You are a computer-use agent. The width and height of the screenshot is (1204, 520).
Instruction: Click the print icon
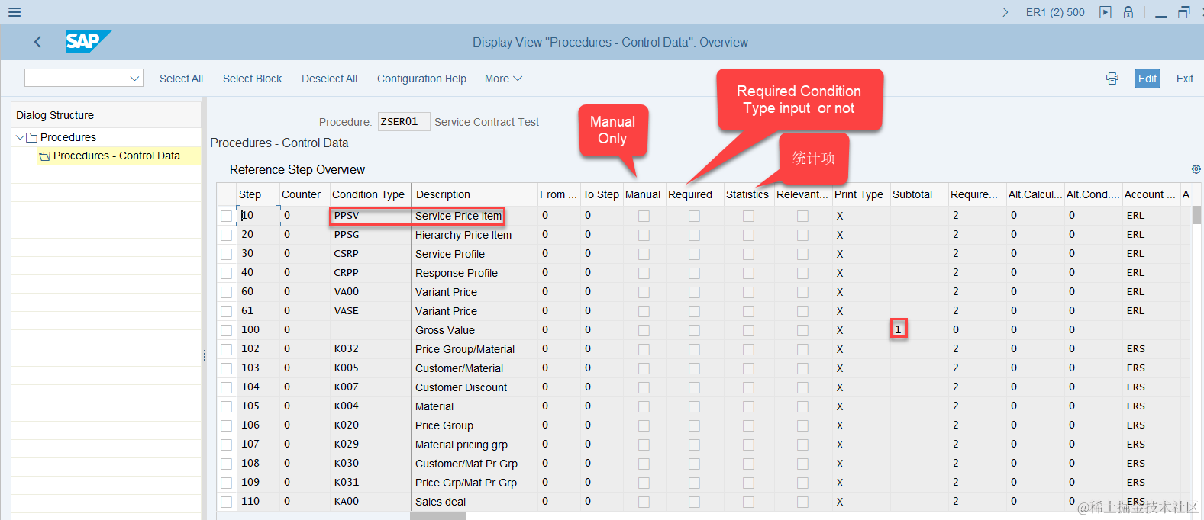[1112, 79]
